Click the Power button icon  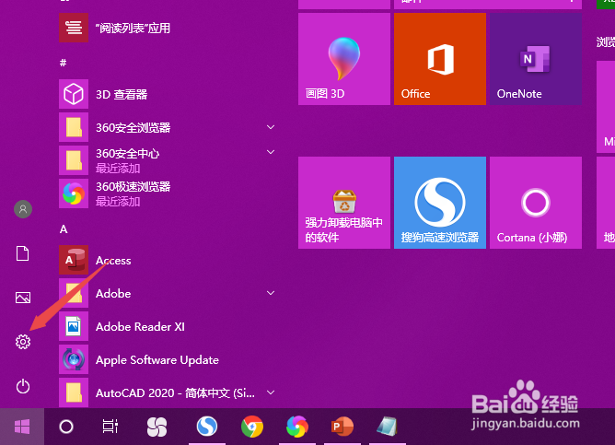coord(23,386)
